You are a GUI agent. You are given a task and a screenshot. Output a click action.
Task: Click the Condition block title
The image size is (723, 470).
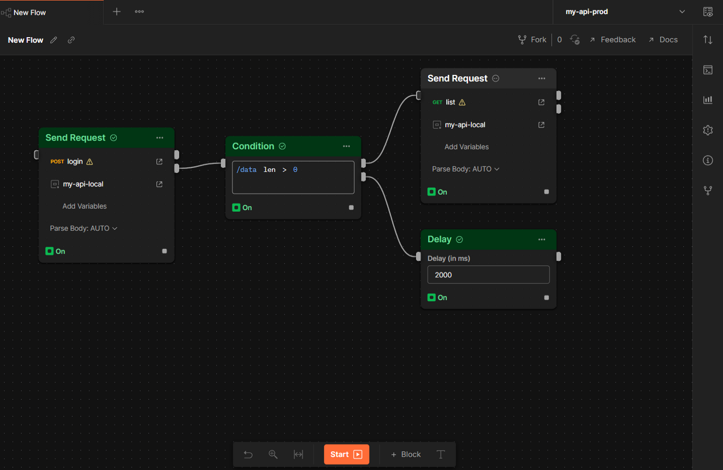point(253,146)
